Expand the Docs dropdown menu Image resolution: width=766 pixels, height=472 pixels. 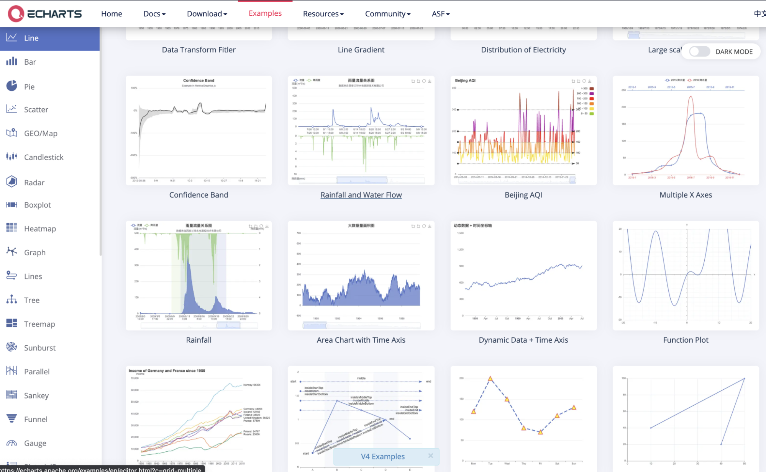pyautogui.click(x=154, y=14)
